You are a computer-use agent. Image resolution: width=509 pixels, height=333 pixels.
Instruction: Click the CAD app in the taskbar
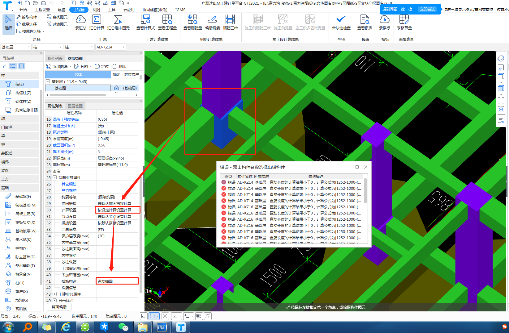(x=162, y=327)
